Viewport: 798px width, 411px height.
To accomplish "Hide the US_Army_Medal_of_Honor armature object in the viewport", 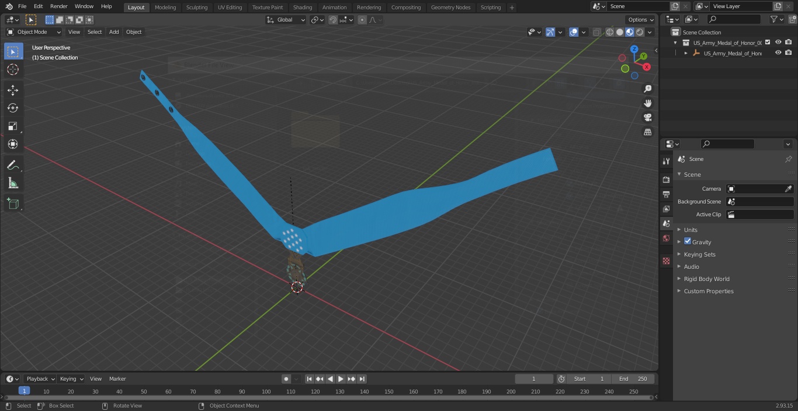I will (778, 52).
